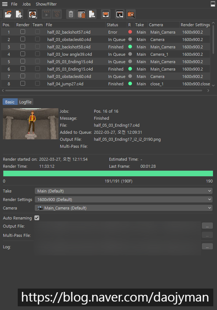
Task: Sort by the File column header
Action: pyautogui.click(x=75, y=25)
